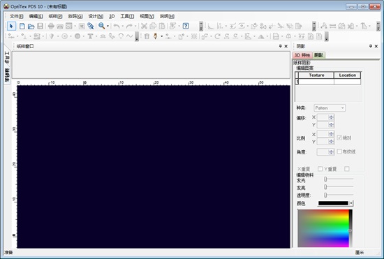
Task: Select the text T tool
Action: click(x=90, y=36)
